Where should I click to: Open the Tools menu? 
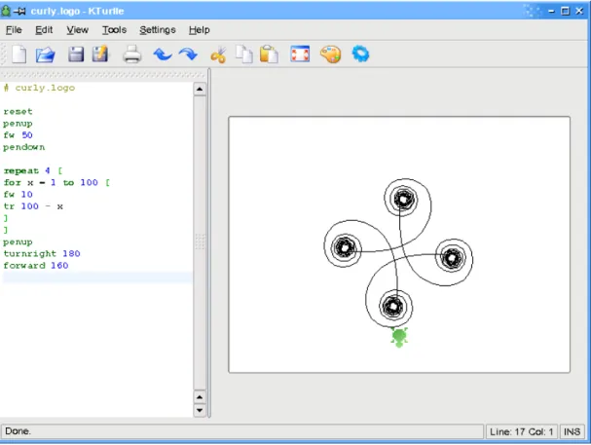pos(114,30)
